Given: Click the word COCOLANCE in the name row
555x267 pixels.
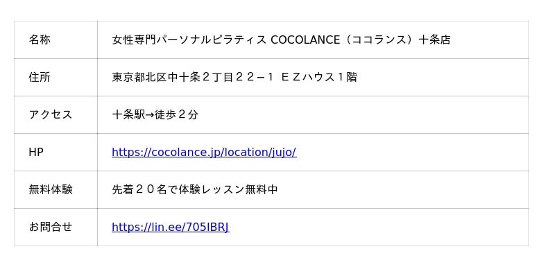Looking at the screenshot, I should coord(305,40).
